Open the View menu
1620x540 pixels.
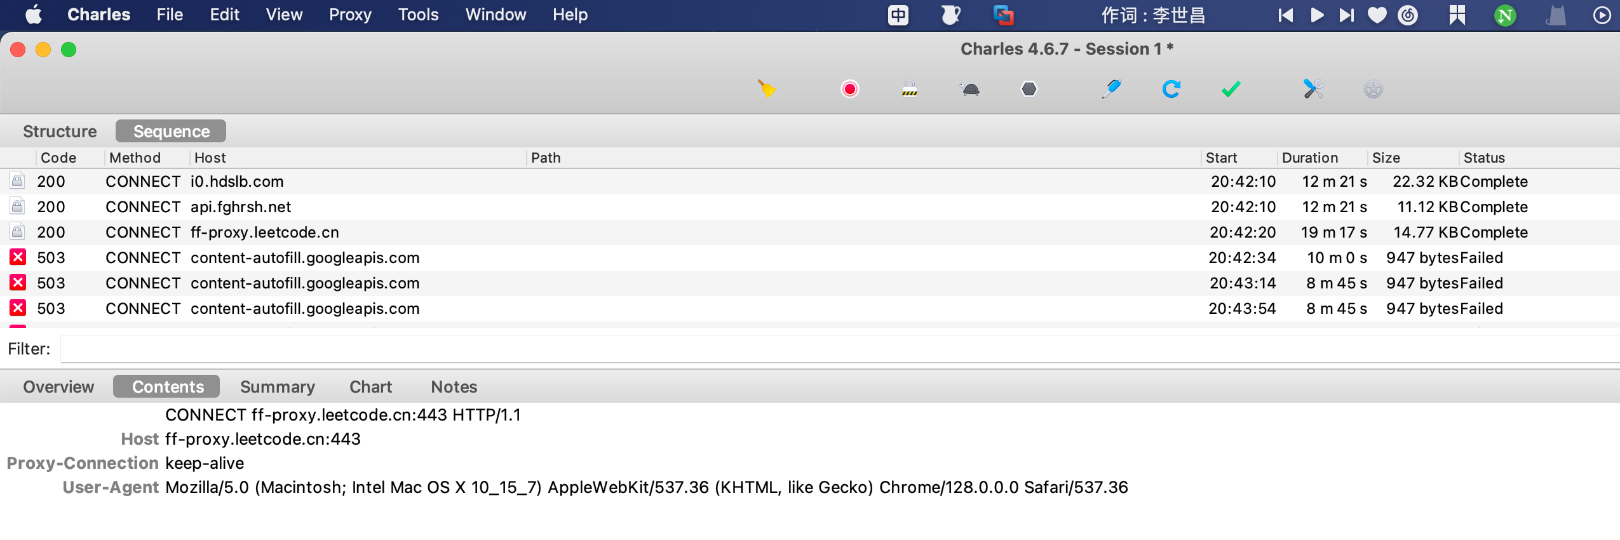[x=284, y=15]
